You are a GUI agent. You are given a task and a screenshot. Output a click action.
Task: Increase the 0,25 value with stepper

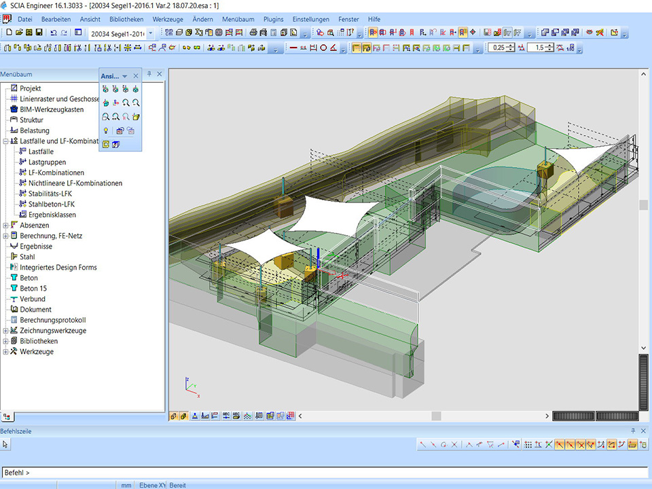click(x=511, y=46)
